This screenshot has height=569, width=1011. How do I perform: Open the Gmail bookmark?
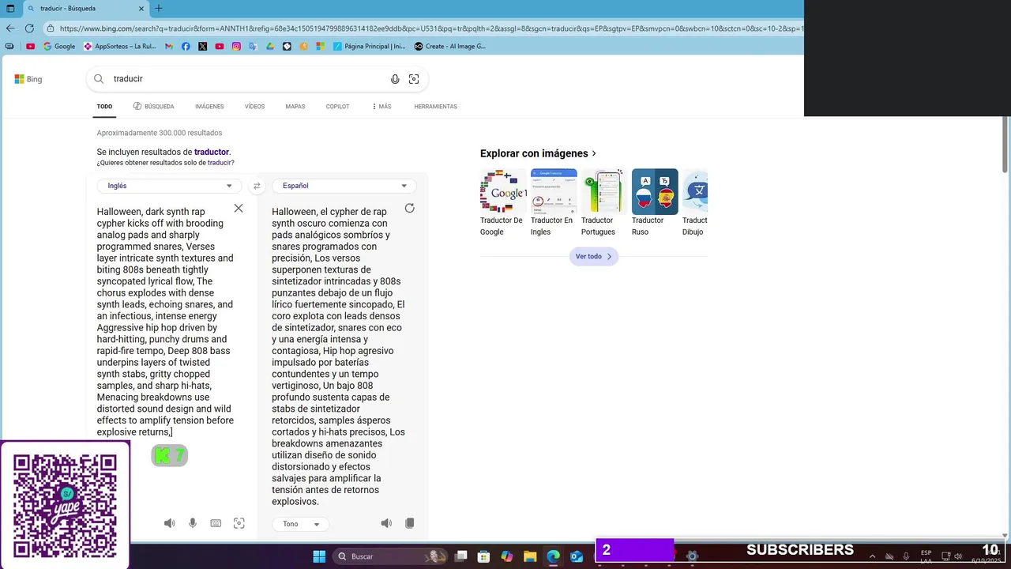[169, 47]
